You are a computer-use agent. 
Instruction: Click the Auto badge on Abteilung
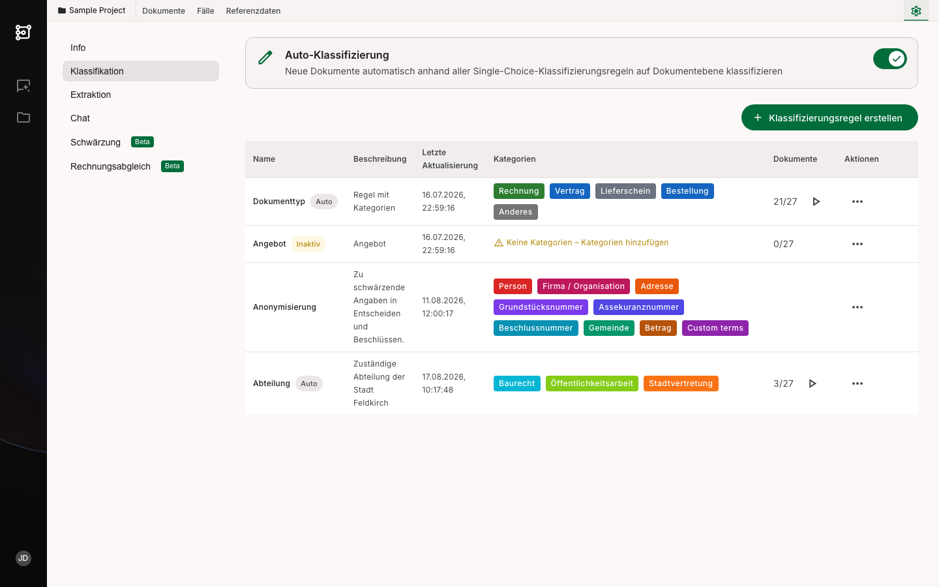(309, 384)
